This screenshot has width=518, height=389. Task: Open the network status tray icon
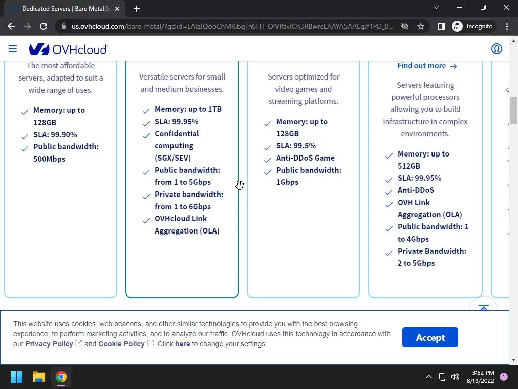[x=443, y=377]
